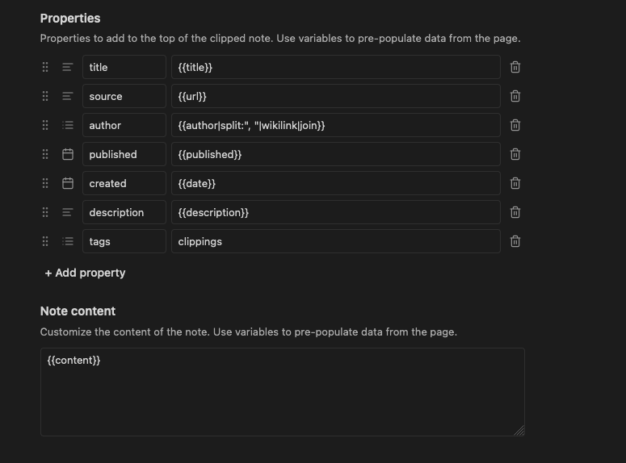Delete the published property row
This screenshot has width=626, height=463.
coord(515,154)
